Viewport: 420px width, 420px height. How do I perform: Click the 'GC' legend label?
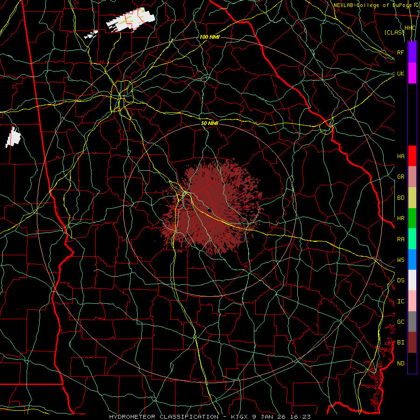(400, 322)
